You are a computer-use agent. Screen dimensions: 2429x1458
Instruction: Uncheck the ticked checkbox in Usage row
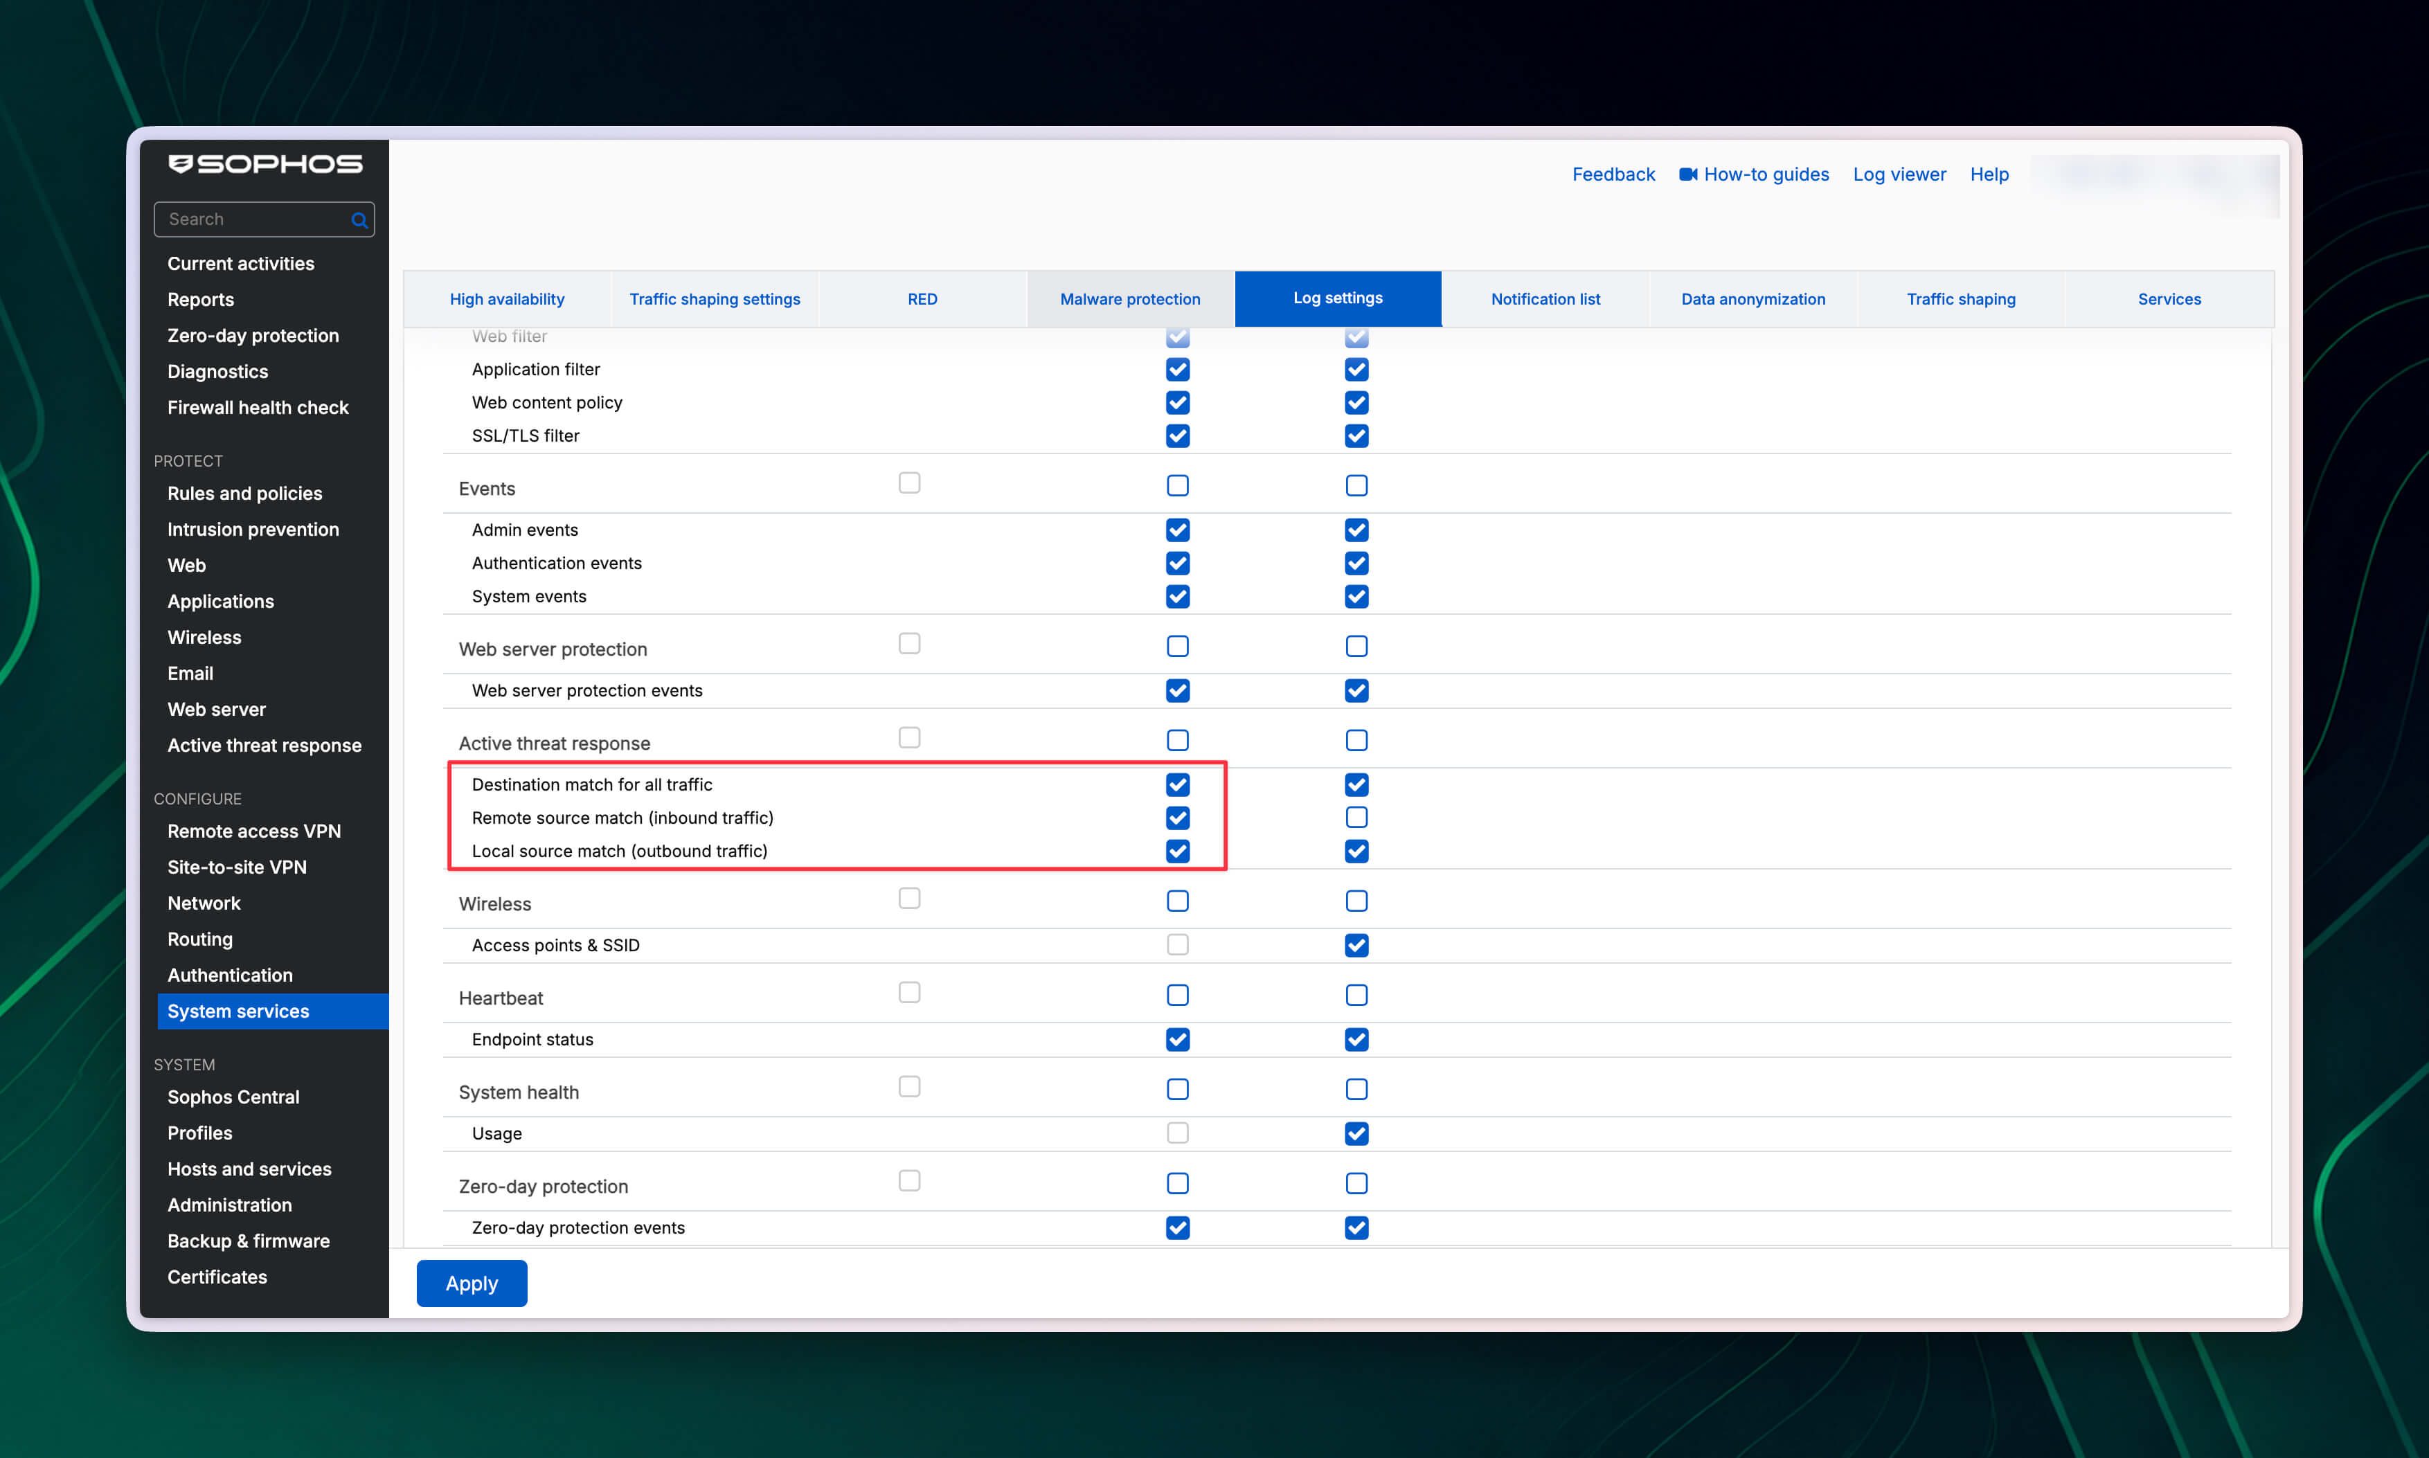[x=1357, y=1134]
